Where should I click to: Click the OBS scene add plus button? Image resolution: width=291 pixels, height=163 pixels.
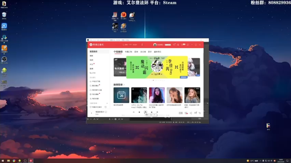[88, 119]
